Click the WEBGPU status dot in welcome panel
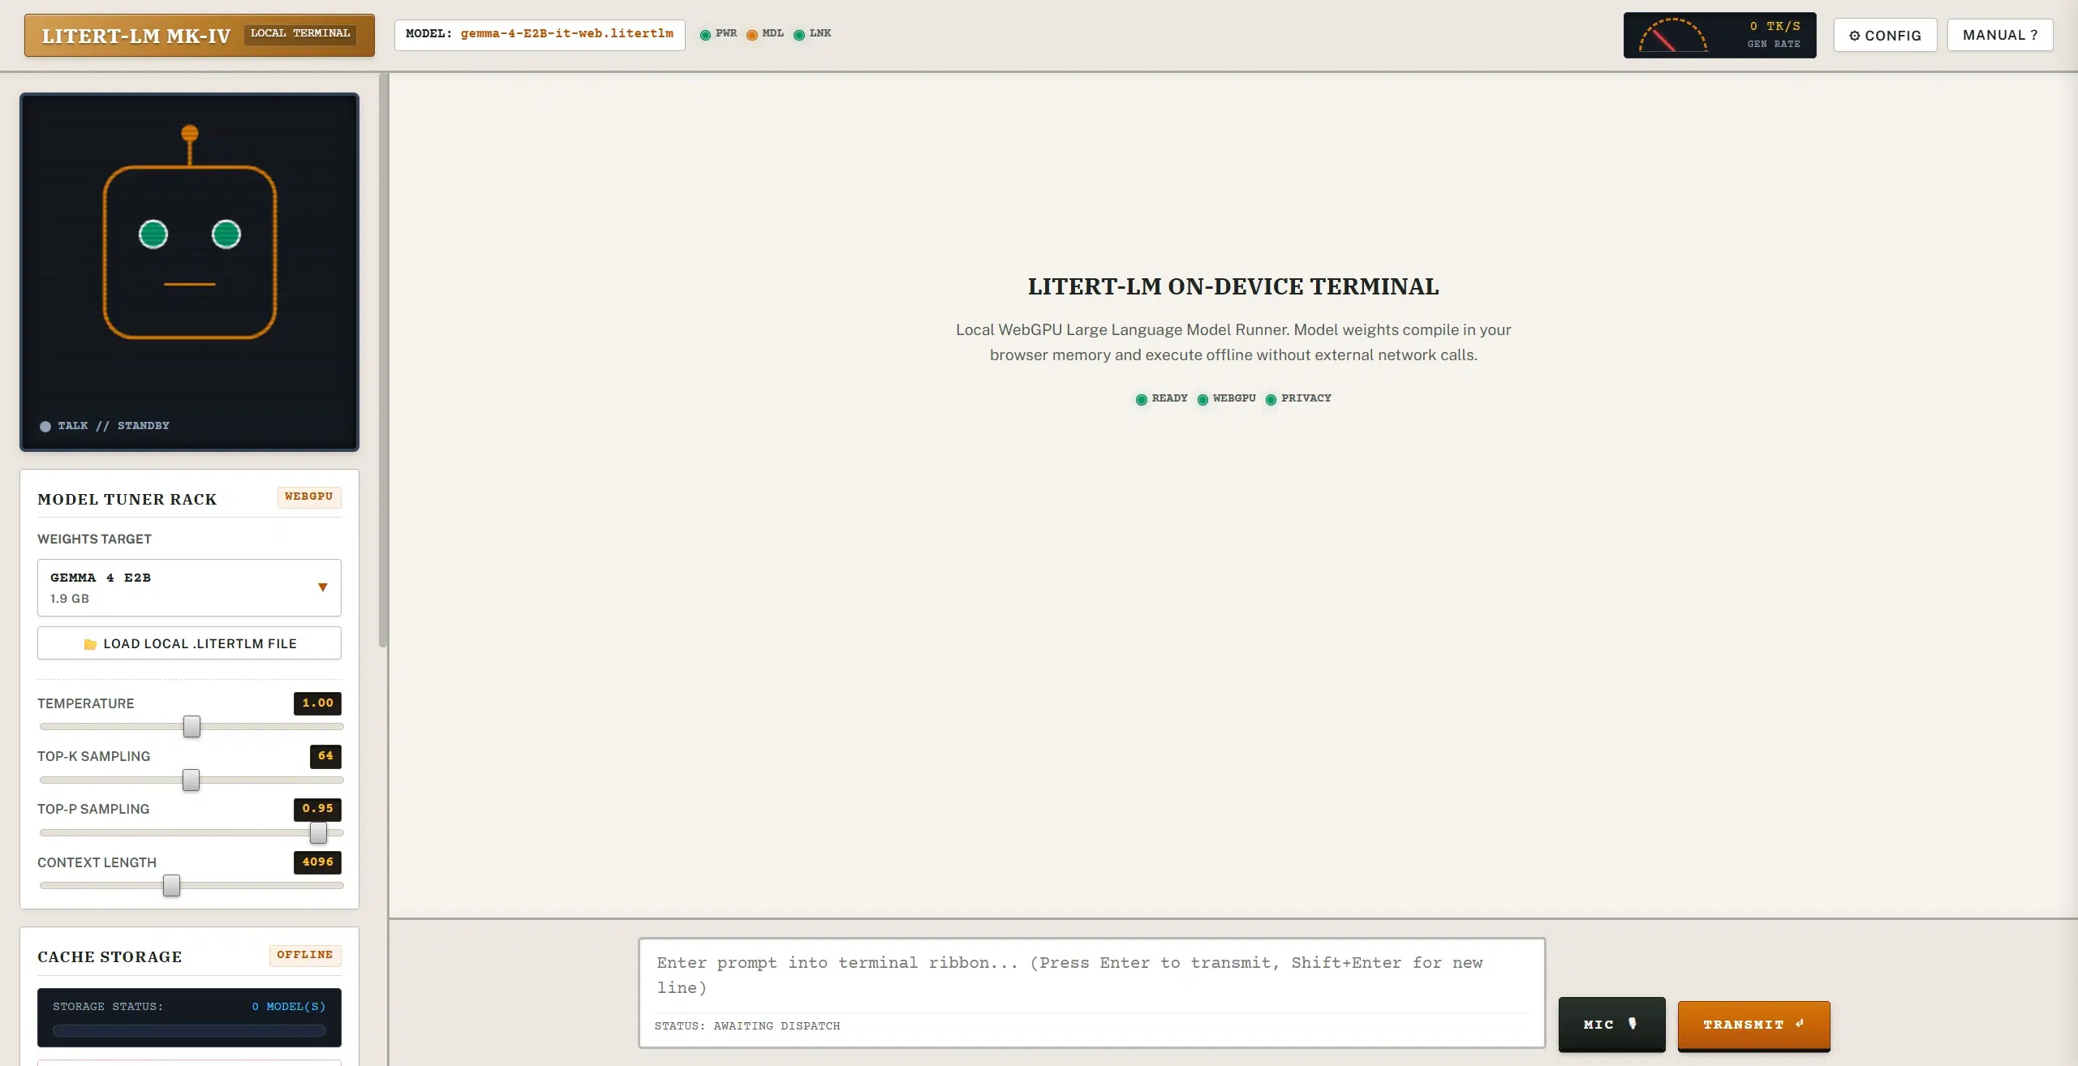 click(1202, 399)
